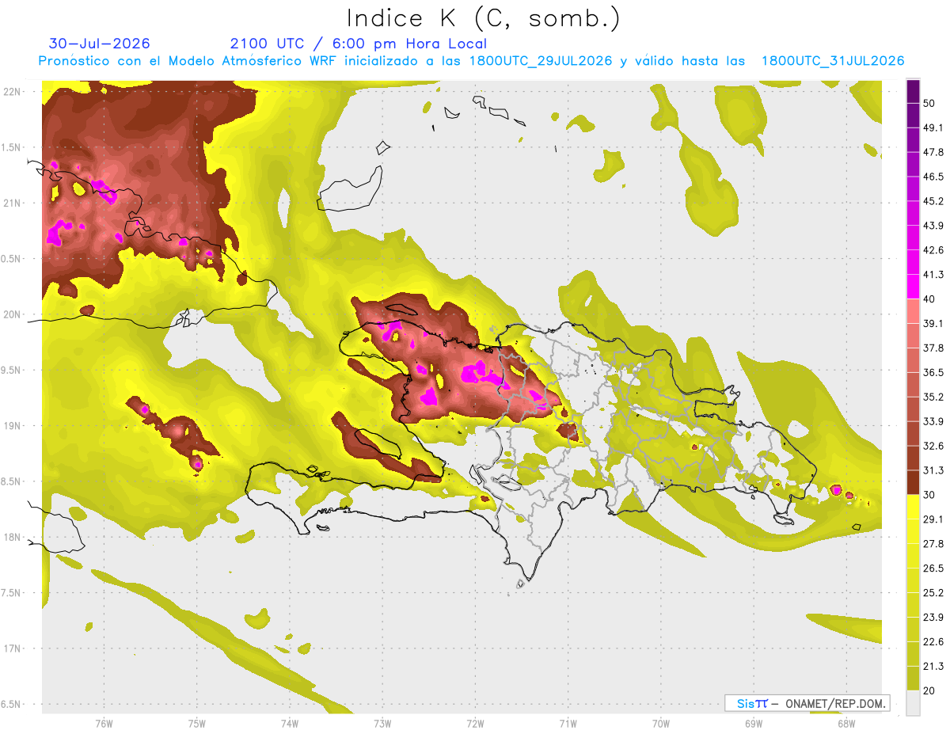The width and height of the screenshot is (950, 734).
Task: Click the colorbar value 37.8
Action: tap(933, 348)
